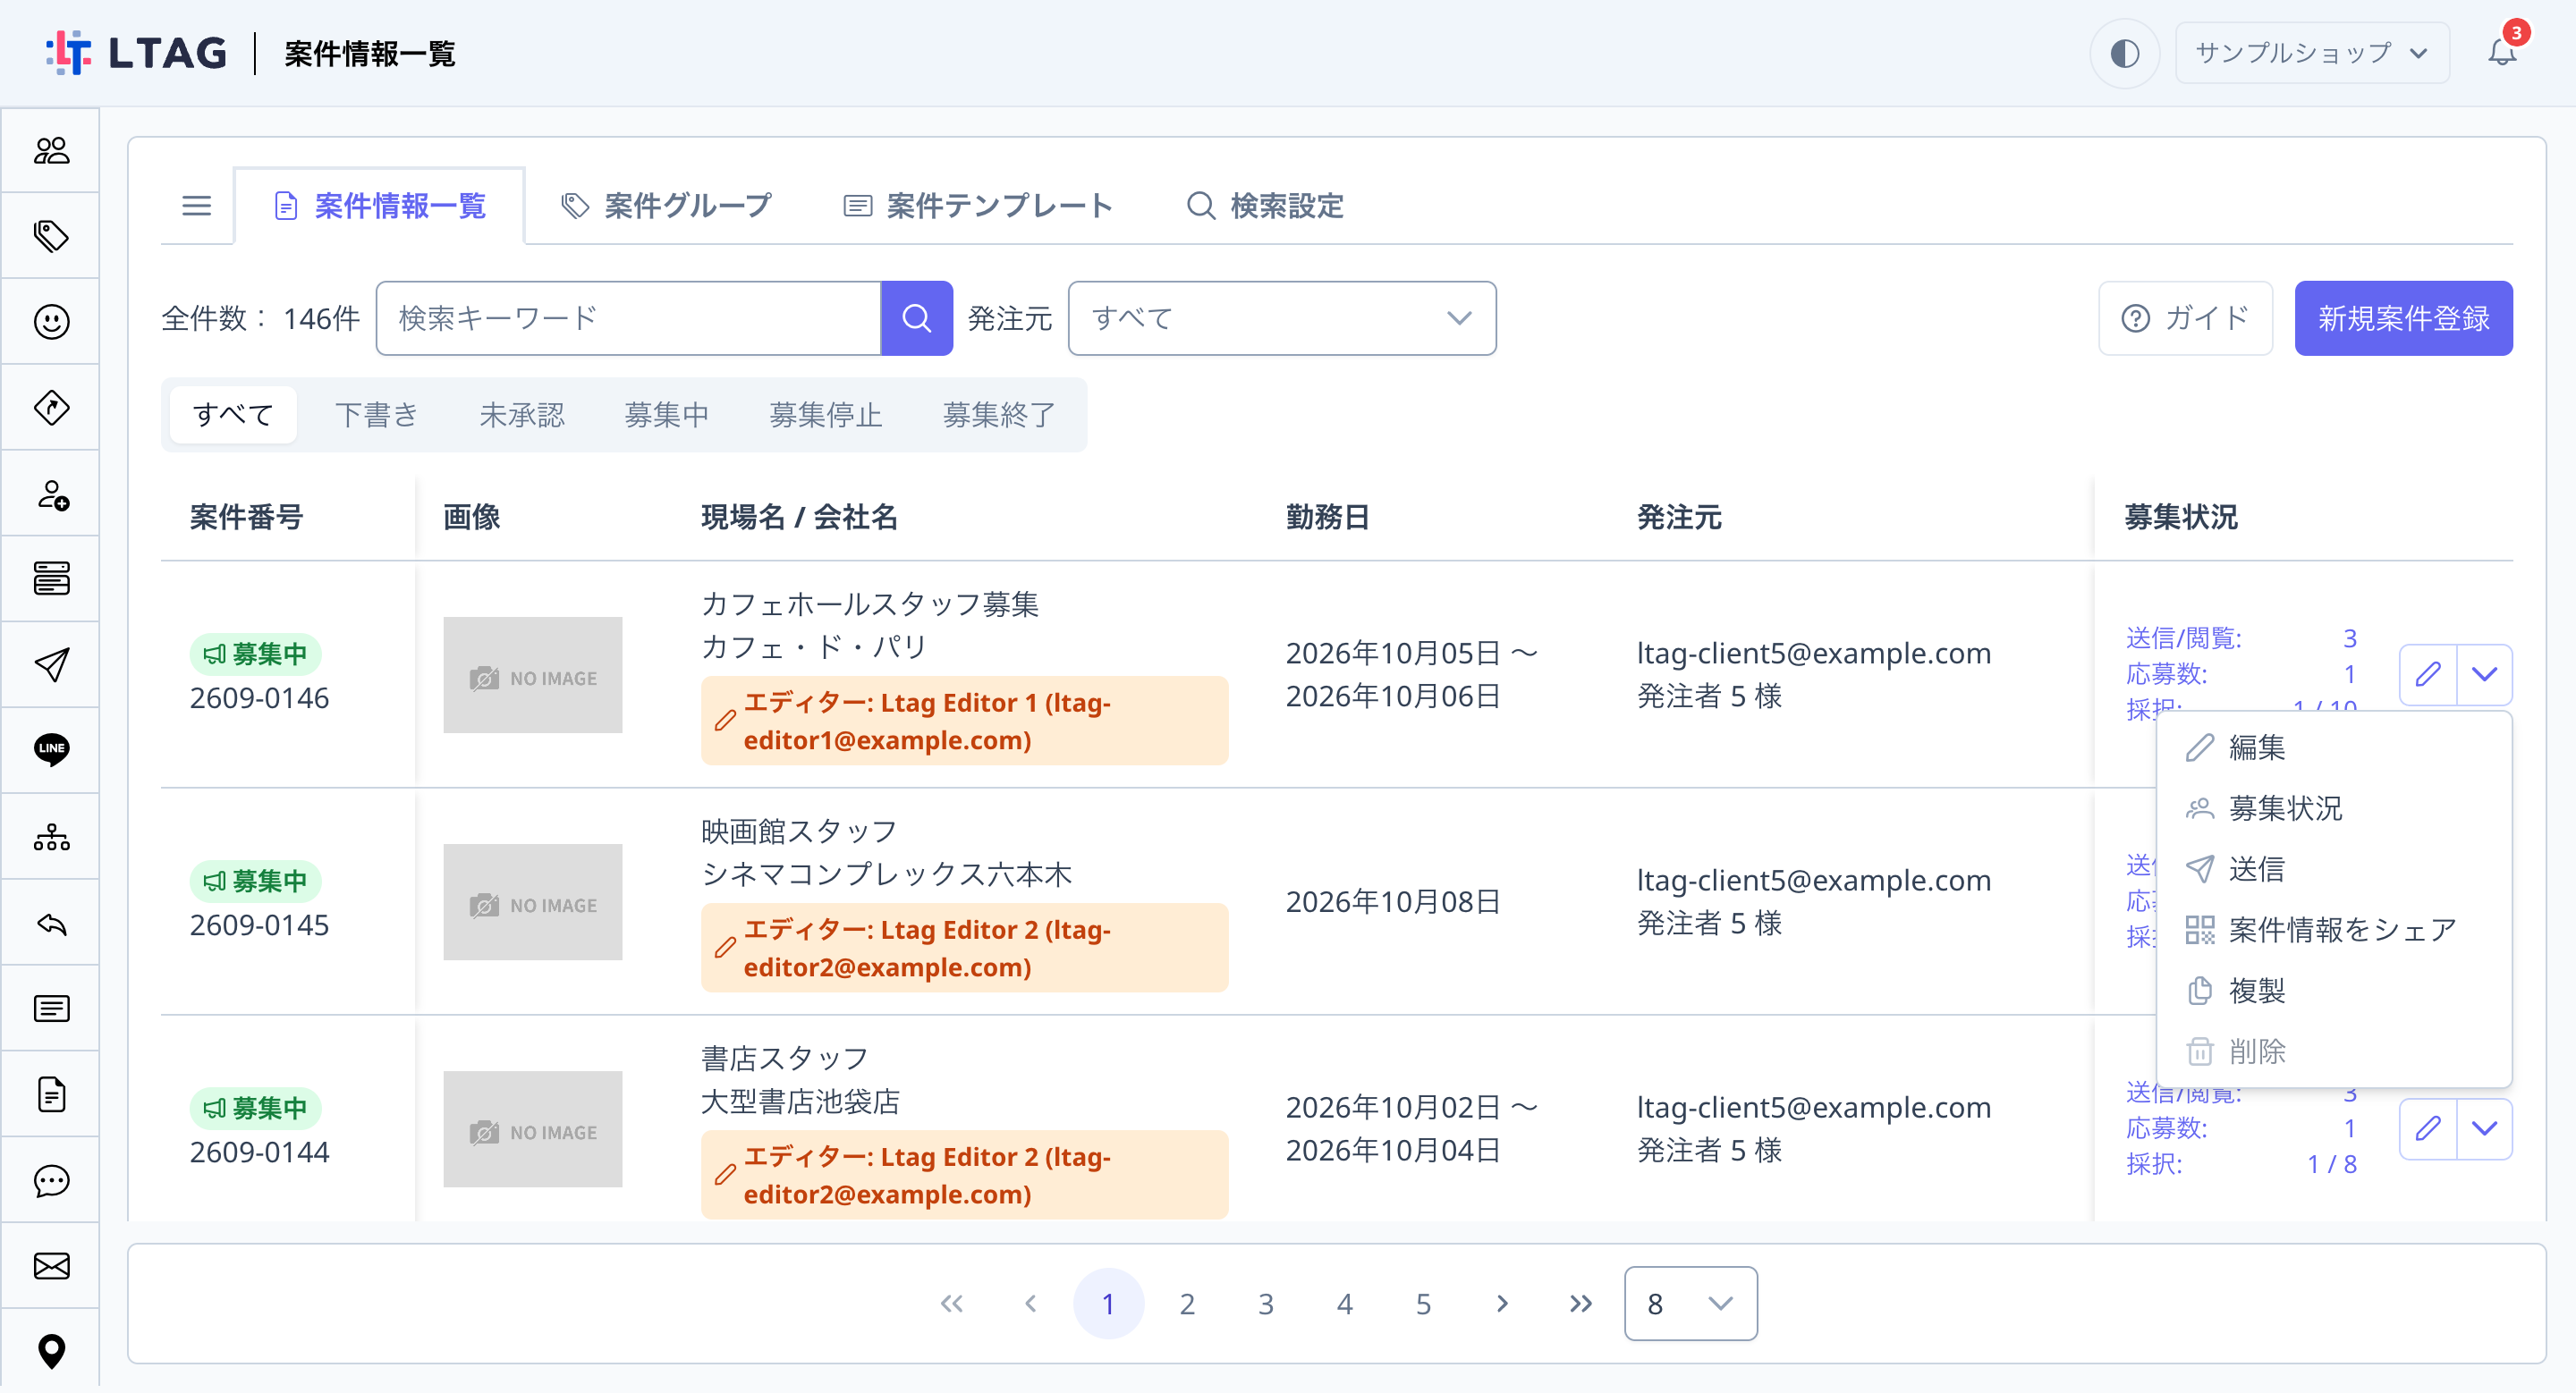This screenshot has height=1393, width=2576.
Task: Open the tags sidebar icon
Action: [x=51, y=237]
